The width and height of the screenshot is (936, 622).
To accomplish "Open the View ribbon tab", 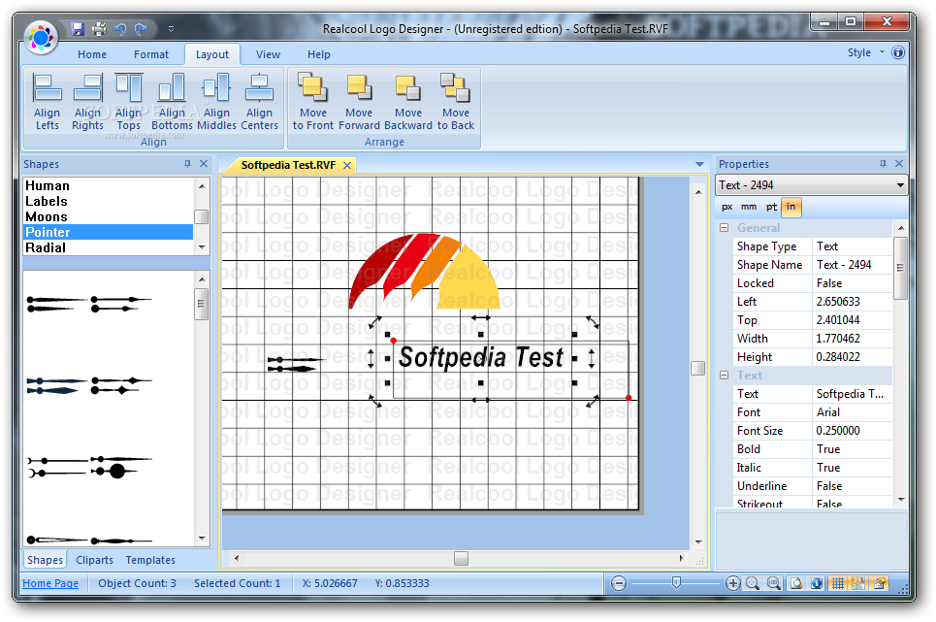I will (x=268, y=54).
